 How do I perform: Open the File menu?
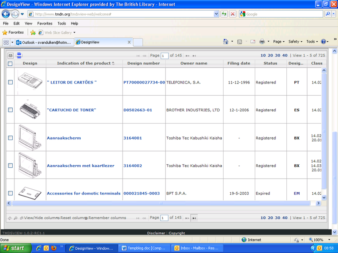(x=5, y=24)
